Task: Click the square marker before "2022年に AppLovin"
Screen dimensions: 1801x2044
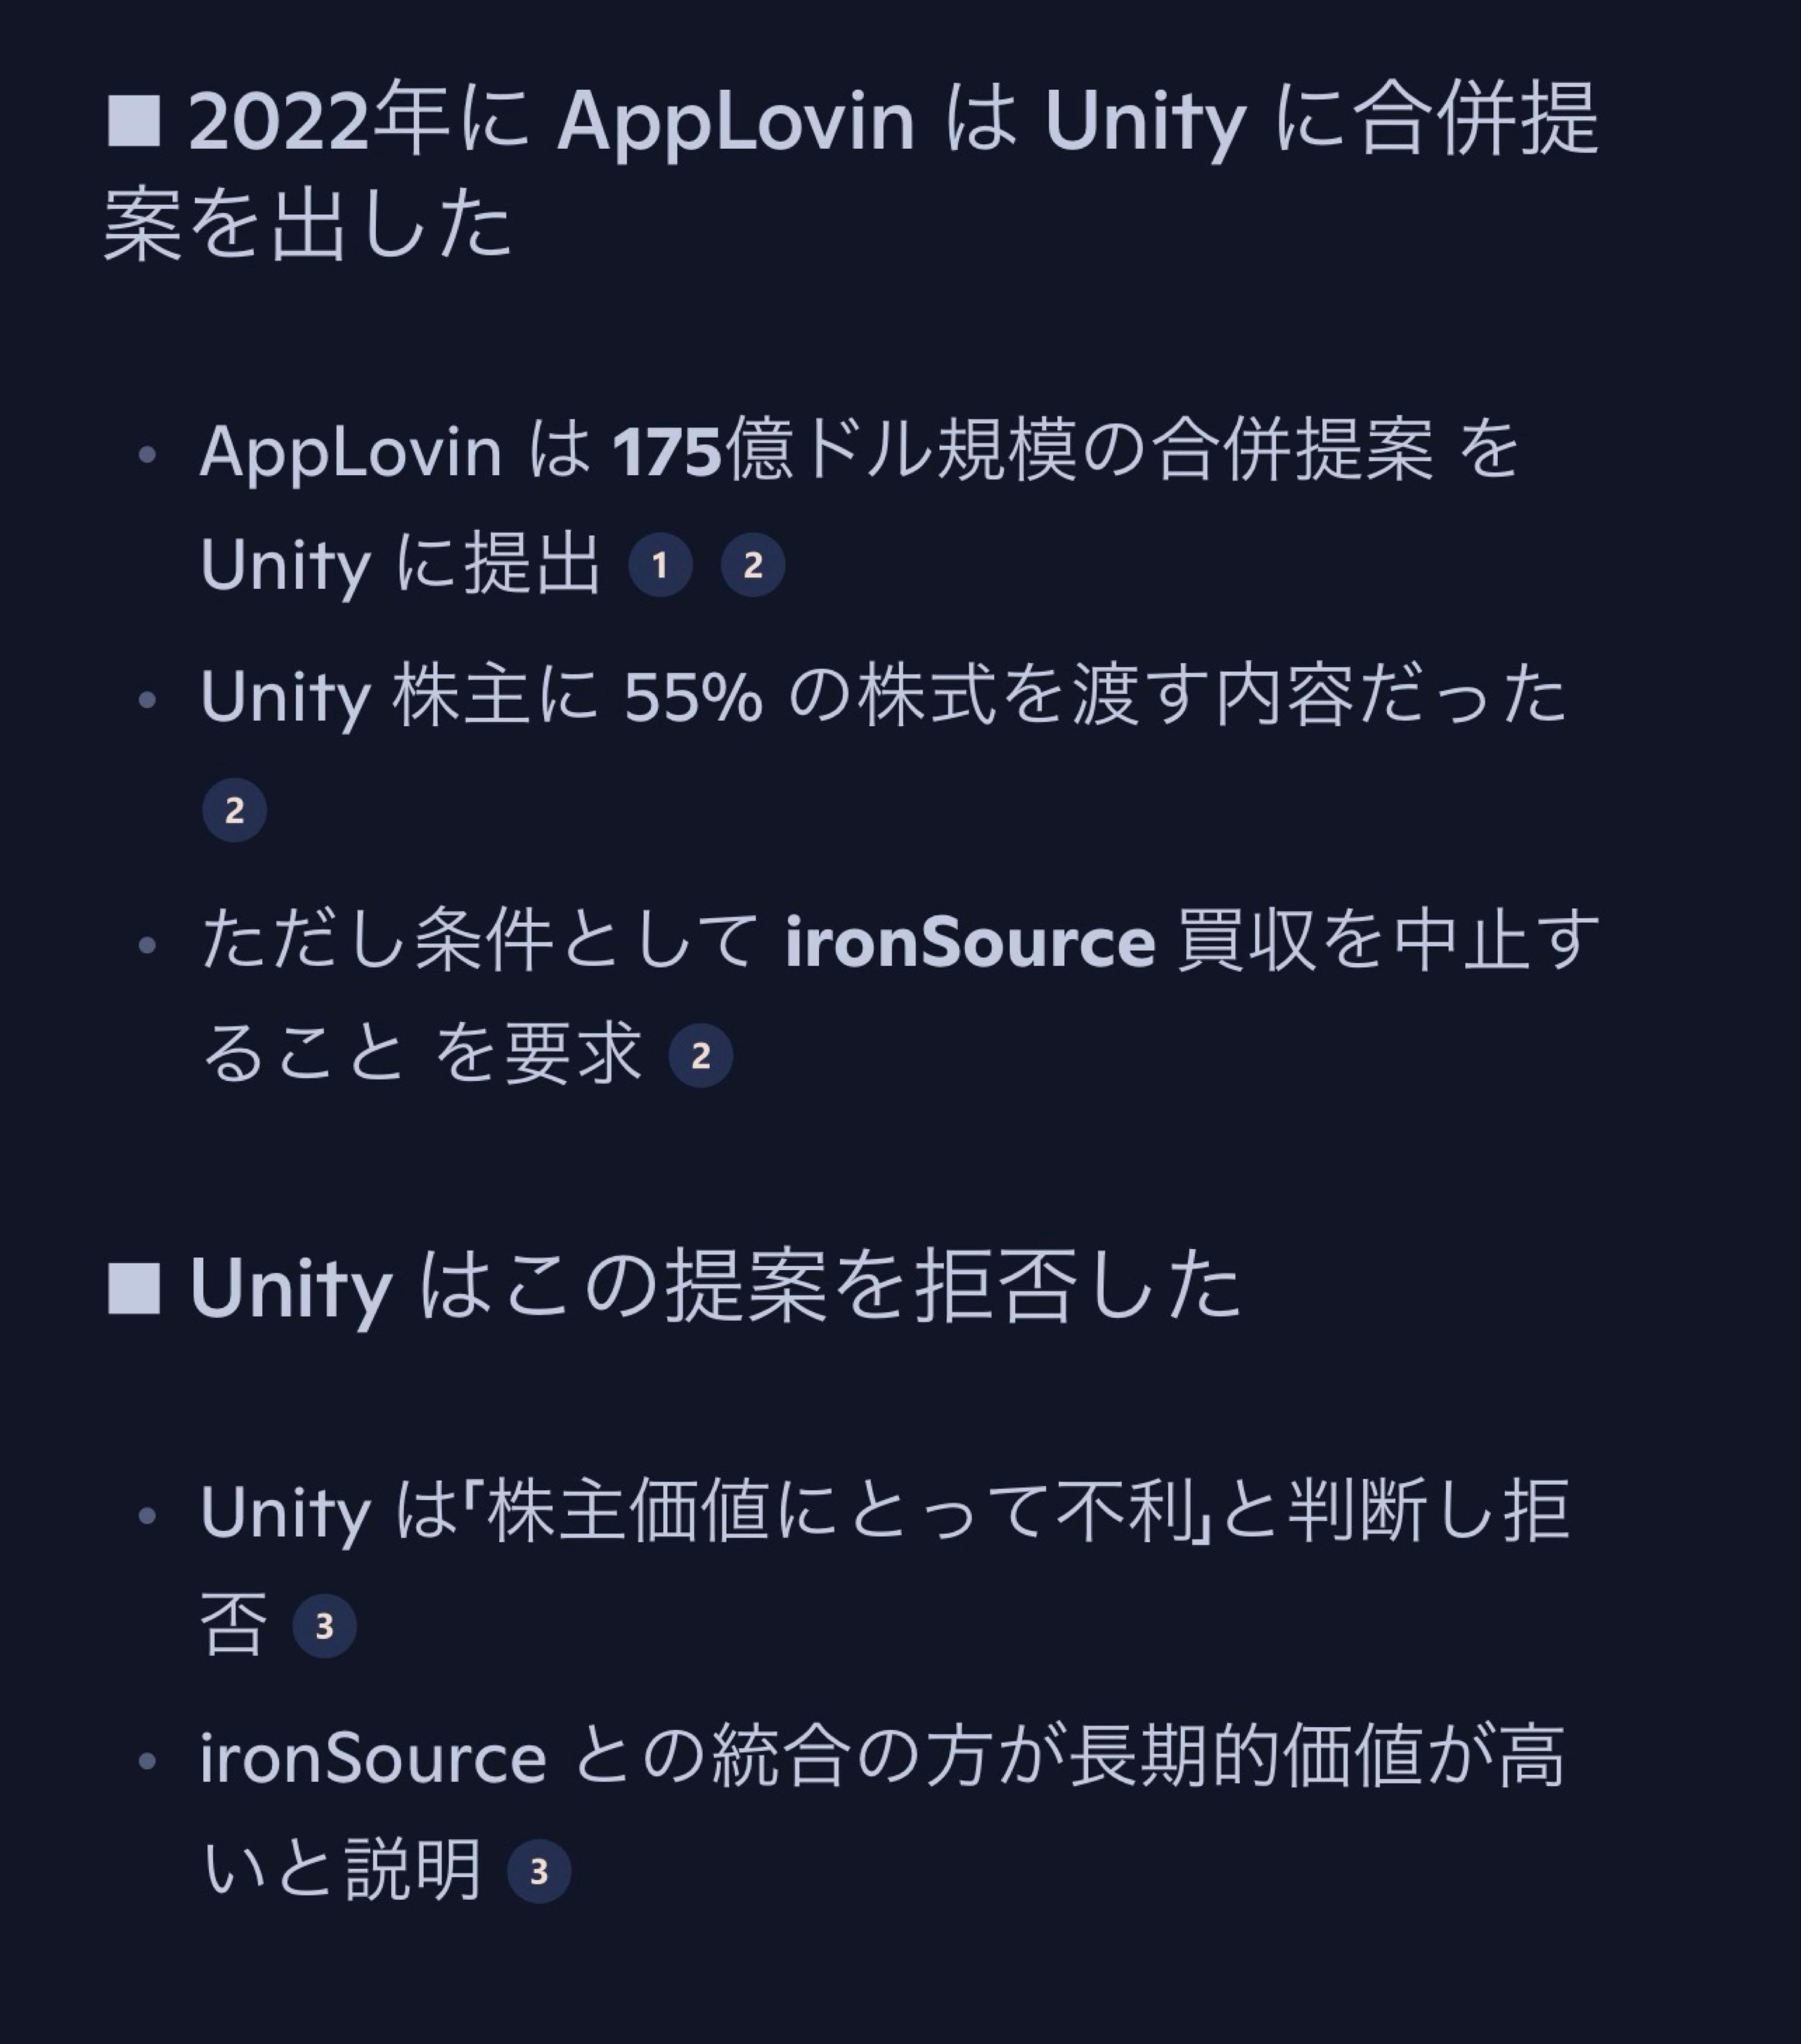Action: (x=134, y=120)
